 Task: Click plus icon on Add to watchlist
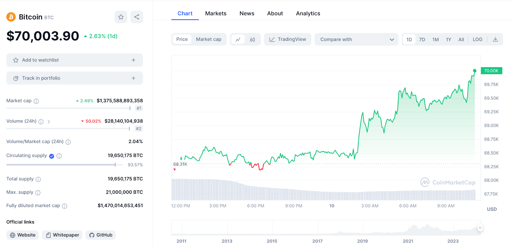(133, 60)
